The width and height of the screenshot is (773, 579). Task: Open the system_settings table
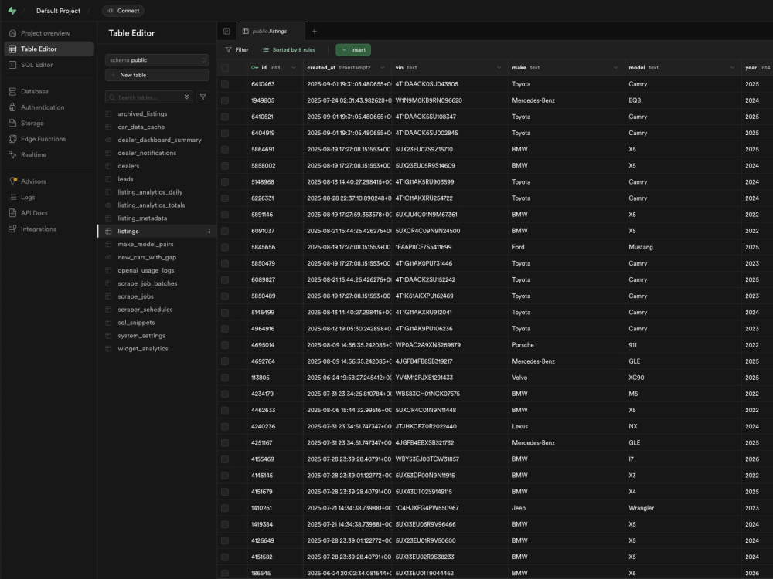click(x=141, y=336)
